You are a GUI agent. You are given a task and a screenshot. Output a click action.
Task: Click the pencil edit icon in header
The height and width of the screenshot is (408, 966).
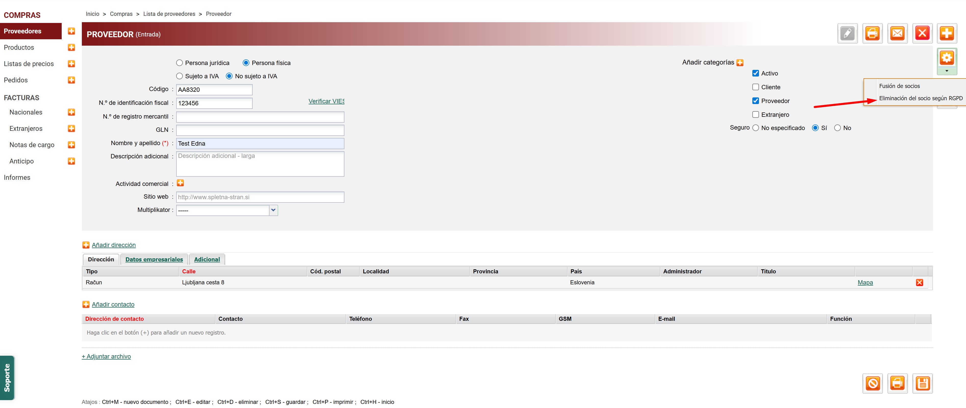[847, 34]
